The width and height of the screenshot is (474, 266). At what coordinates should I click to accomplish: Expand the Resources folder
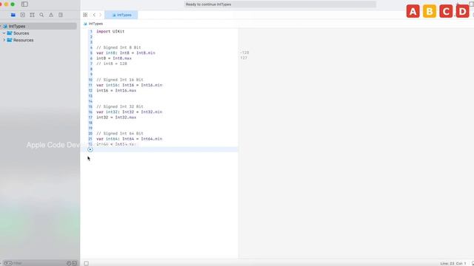coord(4,40)
